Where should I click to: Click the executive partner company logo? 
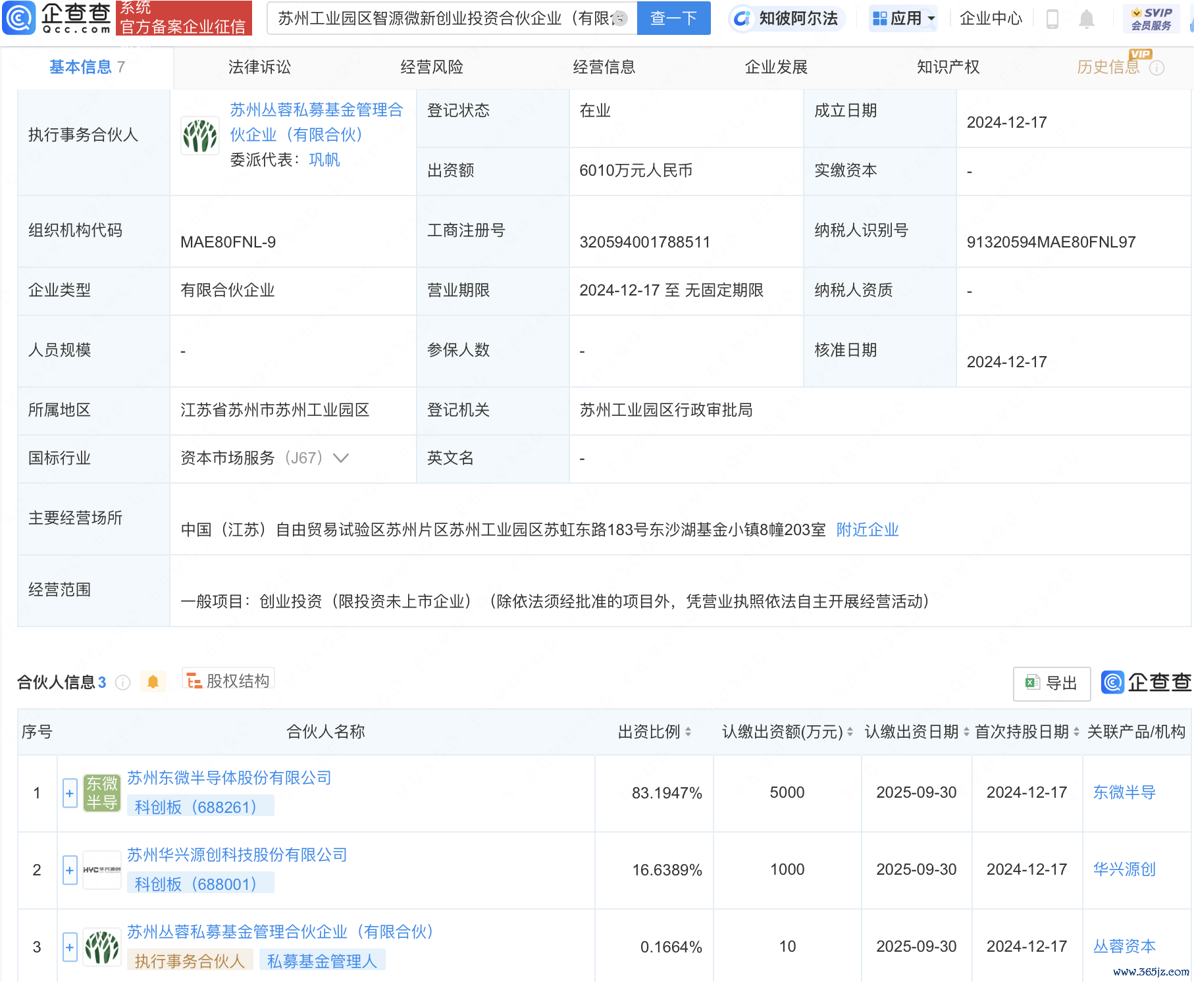coord(200,136)
